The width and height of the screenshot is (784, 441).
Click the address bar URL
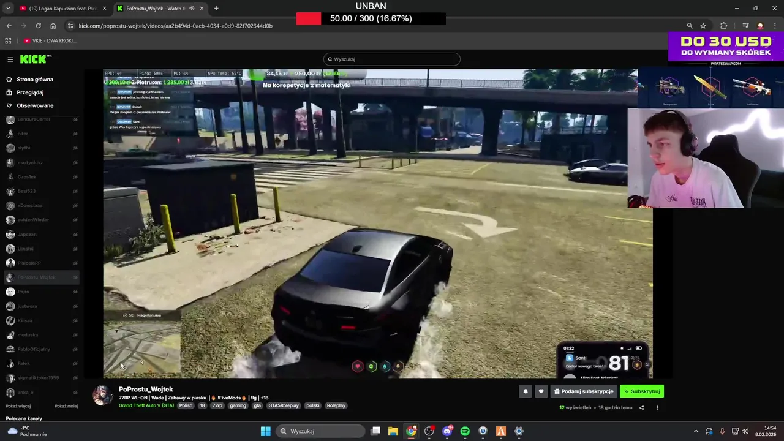175,26
